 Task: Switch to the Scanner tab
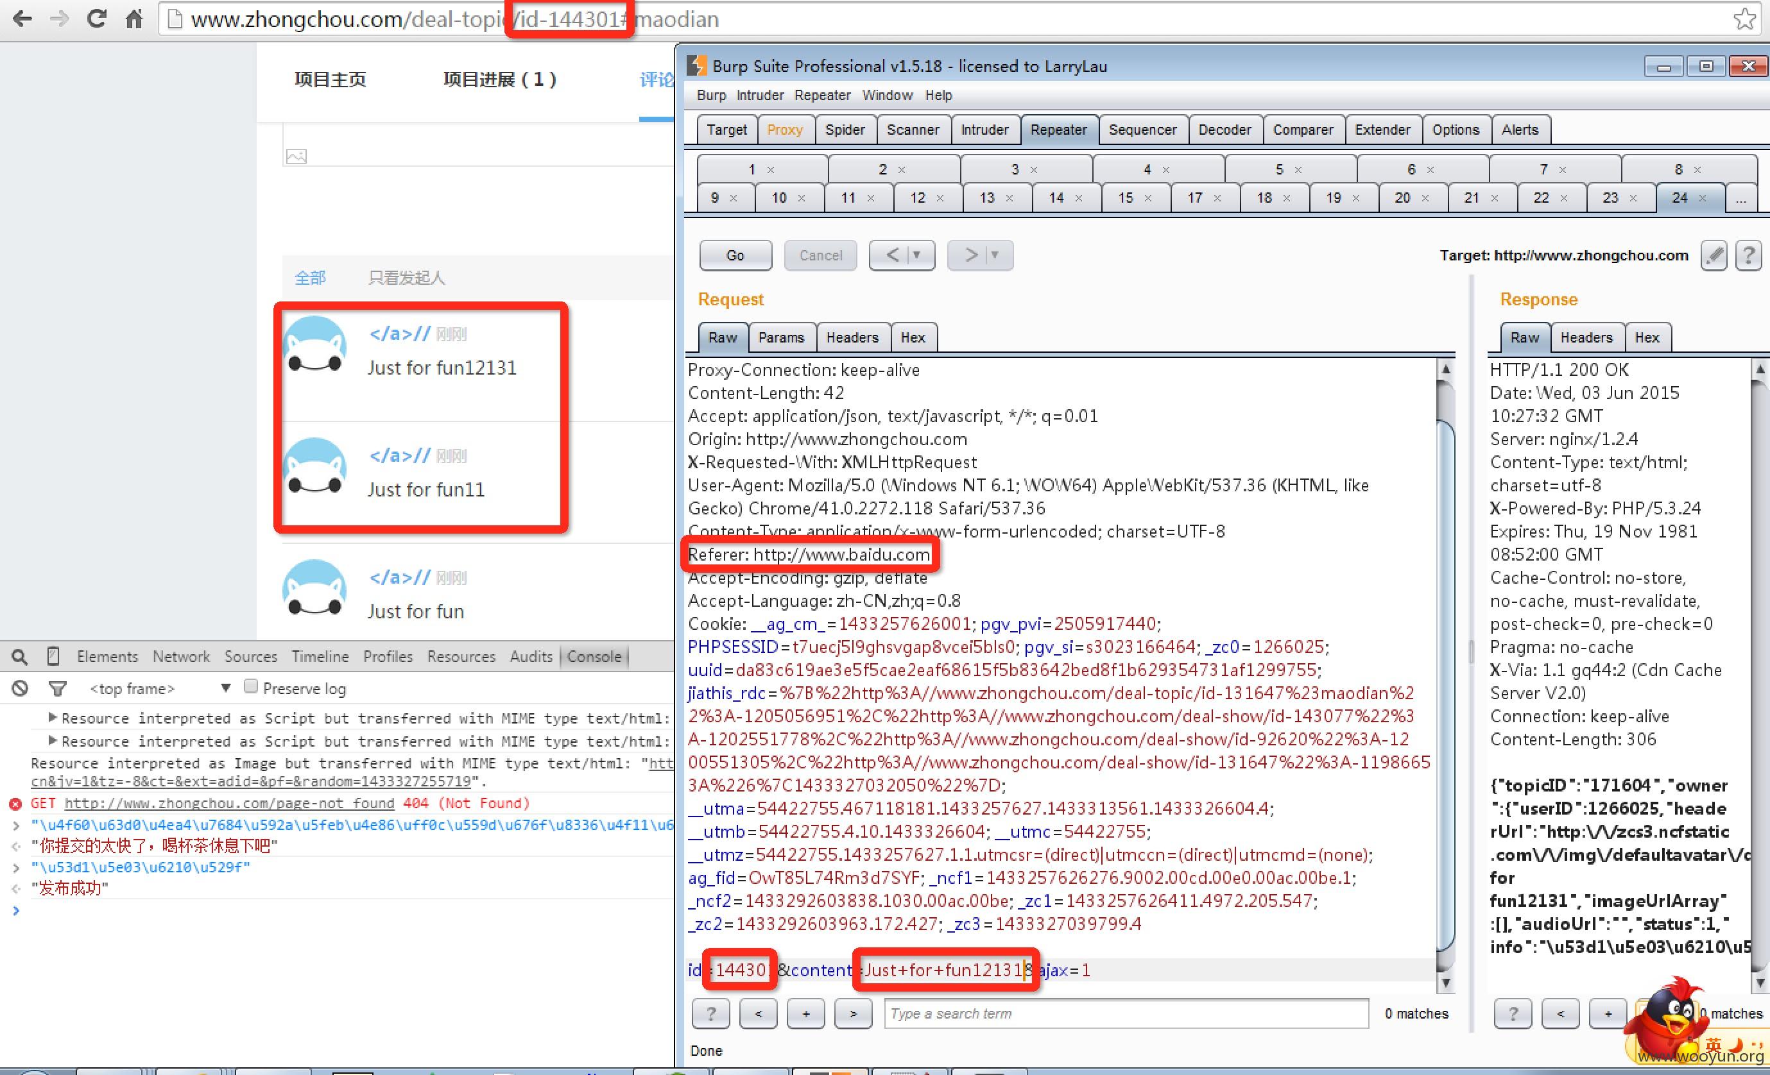click(913, 130)
